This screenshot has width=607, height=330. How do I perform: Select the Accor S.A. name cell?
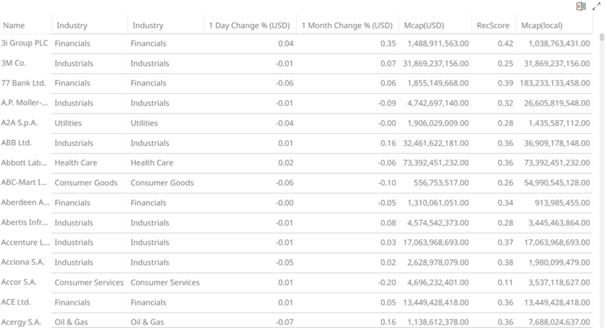point(19,282)
